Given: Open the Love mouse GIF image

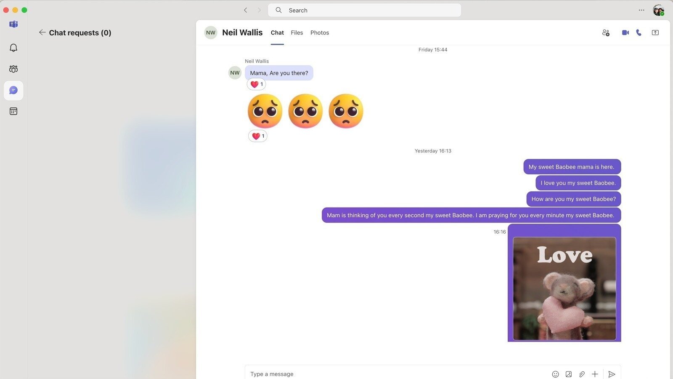Looking at the screenshot, I should tap(564, 288).
